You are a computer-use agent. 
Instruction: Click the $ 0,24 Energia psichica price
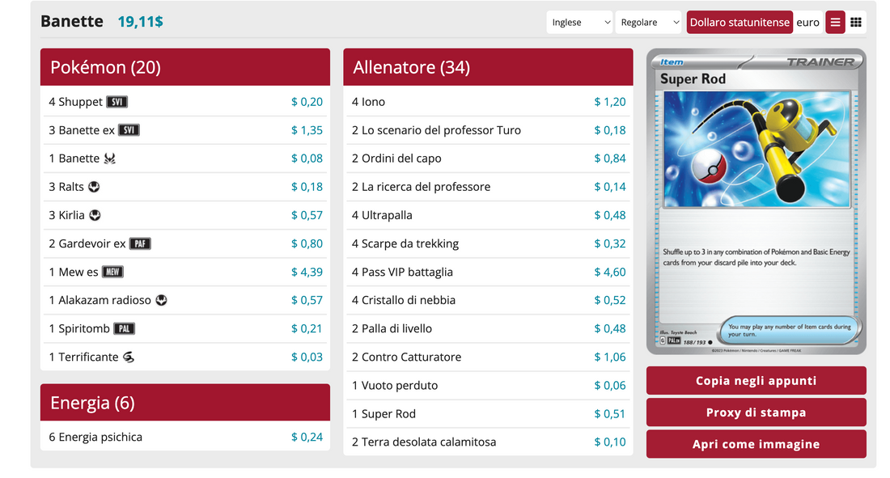click(307, 437)
